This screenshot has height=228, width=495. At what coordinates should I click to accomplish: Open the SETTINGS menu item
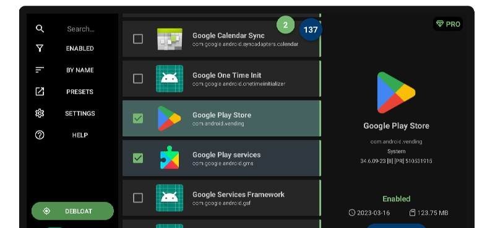pyautogui.click(x=80, y=113)
